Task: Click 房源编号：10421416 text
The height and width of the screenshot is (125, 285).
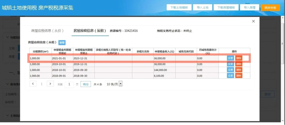Action: click(x=124, y=31)
